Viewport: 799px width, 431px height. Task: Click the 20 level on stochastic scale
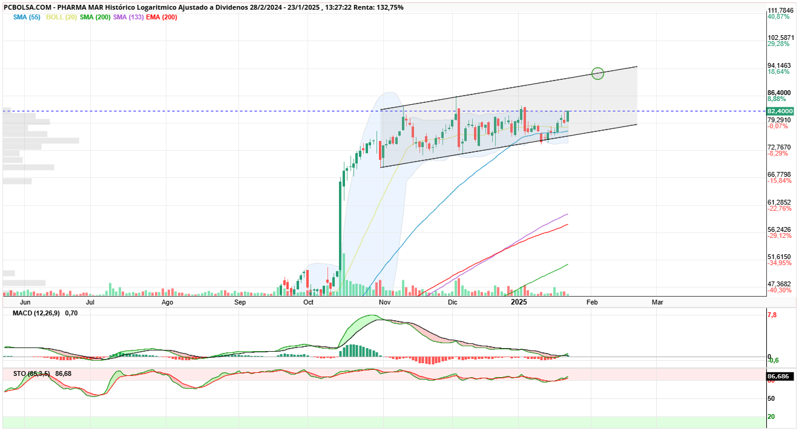pos(771,416)
